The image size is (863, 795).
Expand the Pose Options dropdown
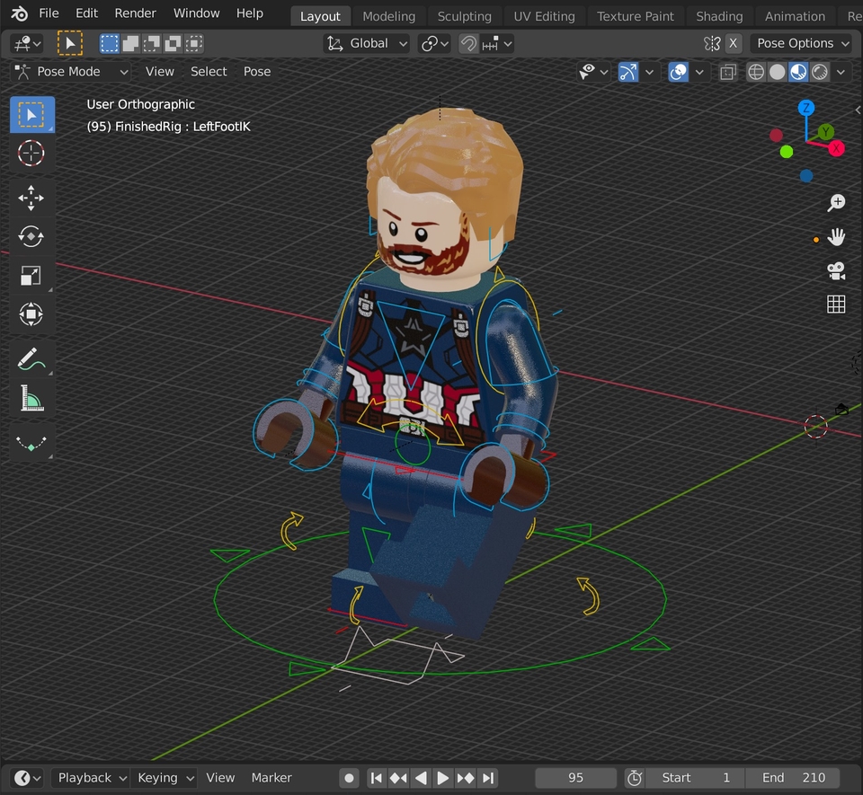click(x=803, y=43)
